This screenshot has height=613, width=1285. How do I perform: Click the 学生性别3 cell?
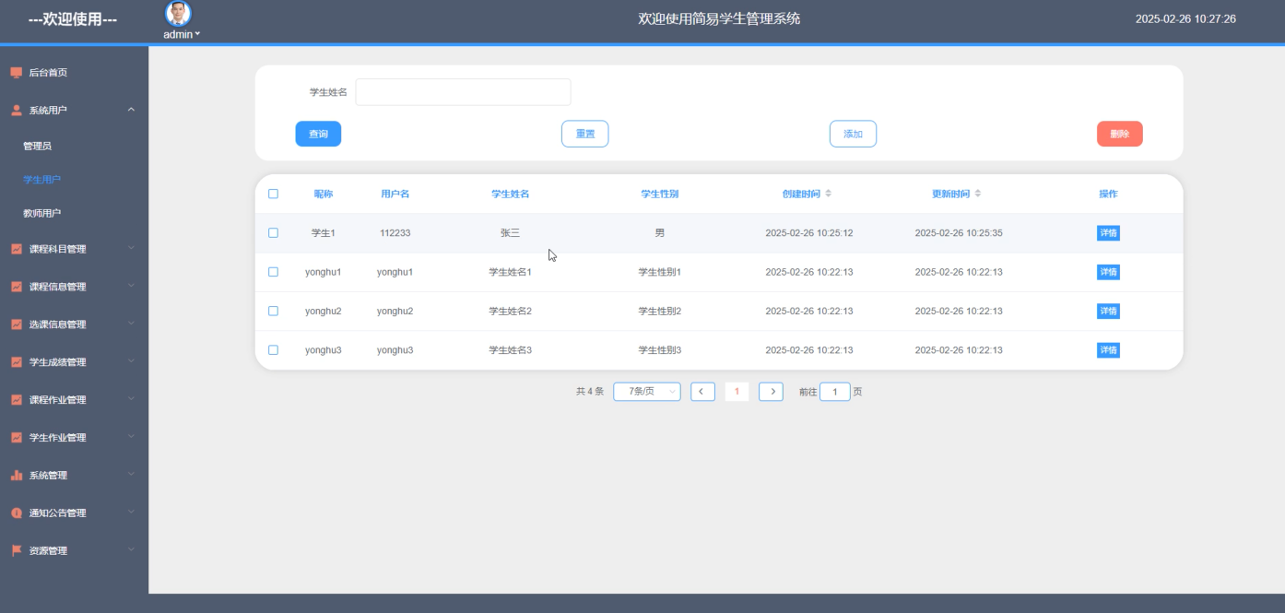(660, 350)
